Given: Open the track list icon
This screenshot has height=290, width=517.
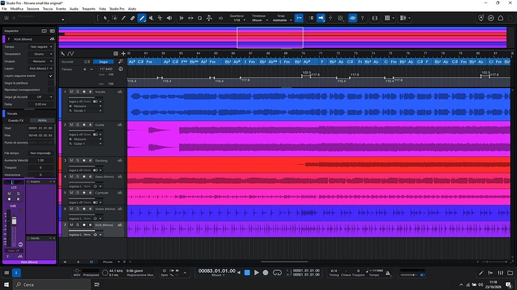Looking at the screenshot, I should pyautogui.click(x=115, y=53).
